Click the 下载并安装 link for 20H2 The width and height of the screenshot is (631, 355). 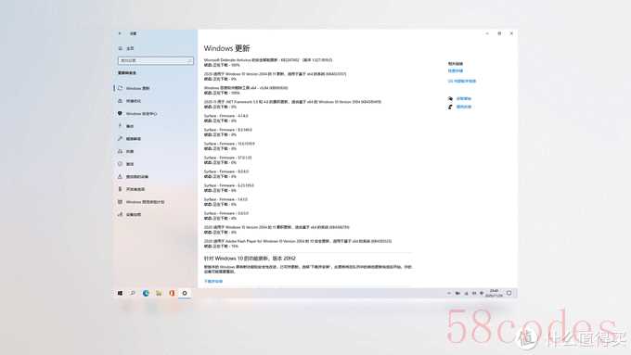(x=213, y=282)
